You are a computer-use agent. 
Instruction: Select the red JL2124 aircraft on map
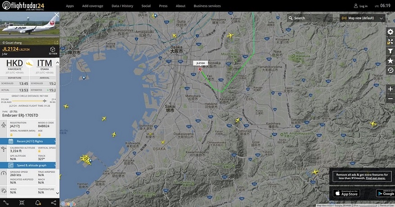[200, 69]
